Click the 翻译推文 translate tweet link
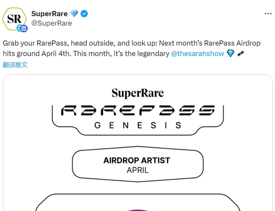Screen dimensions: 275x211 click(x=15, y=65)
